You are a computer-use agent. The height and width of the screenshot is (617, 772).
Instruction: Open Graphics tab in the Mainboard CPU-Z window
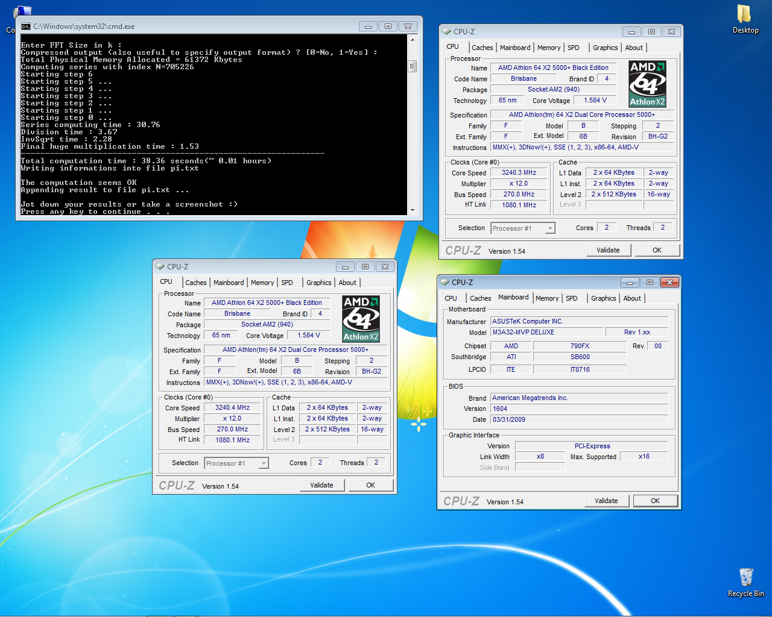[x=603, y=298]
